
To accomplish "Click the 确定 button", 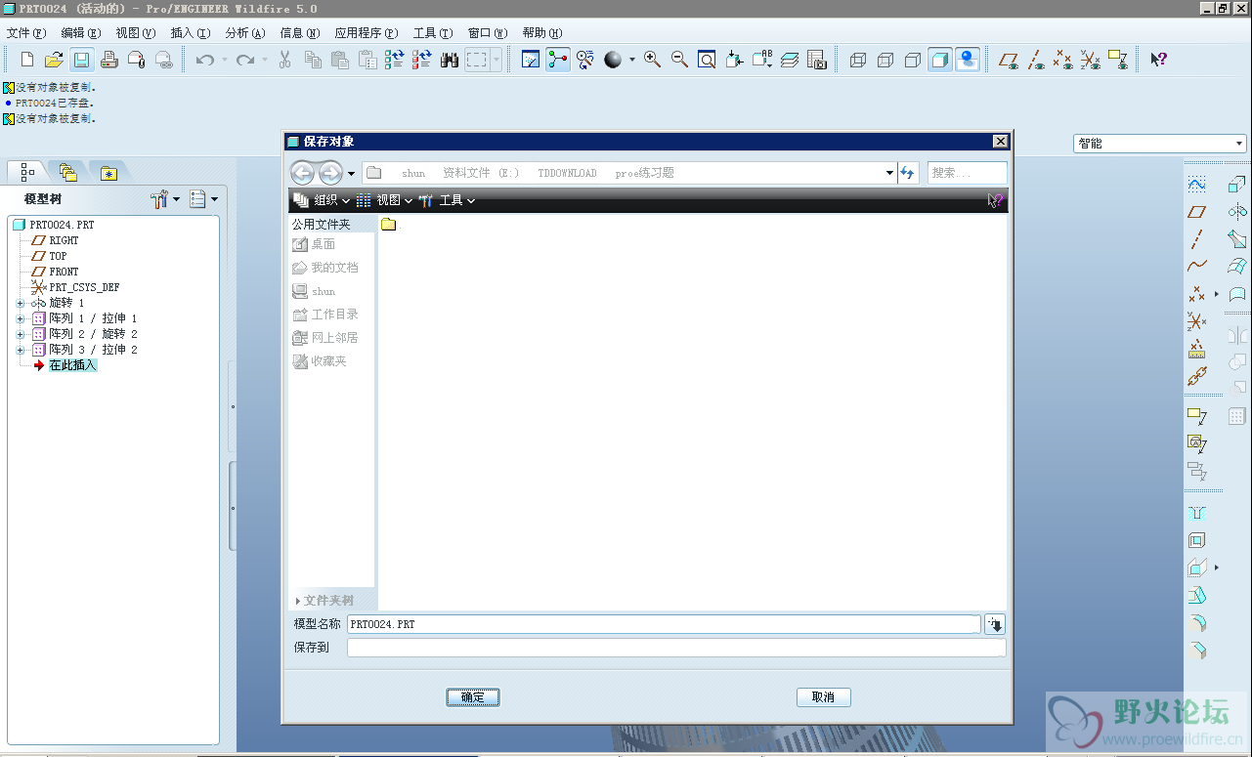I will (x=473, y=697).
